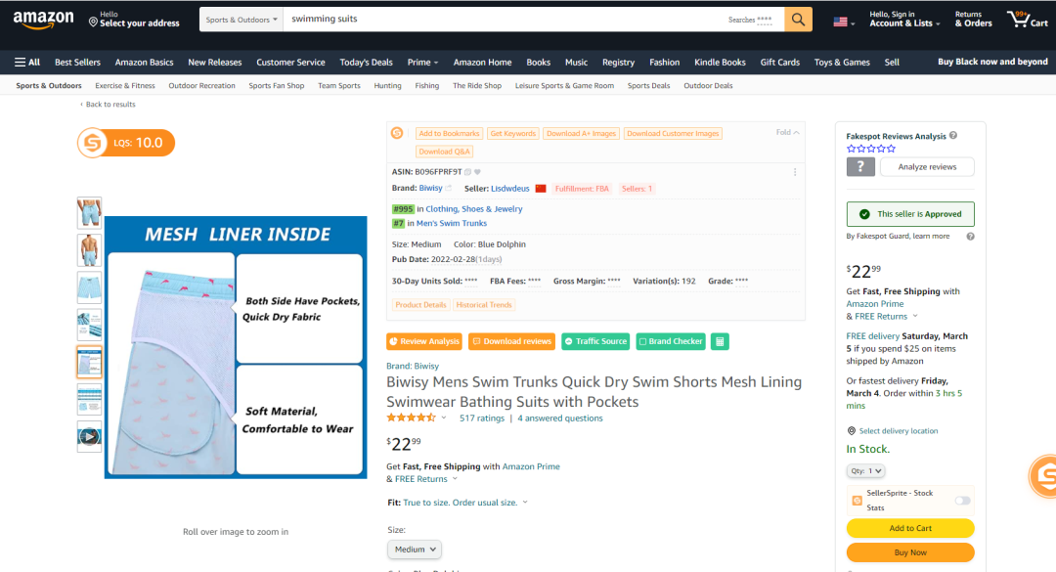This screenshot has width=1056, height=572.
Task: Toggle SellerSprite Stock Stats switch
Action: click(x=962, y=501)
